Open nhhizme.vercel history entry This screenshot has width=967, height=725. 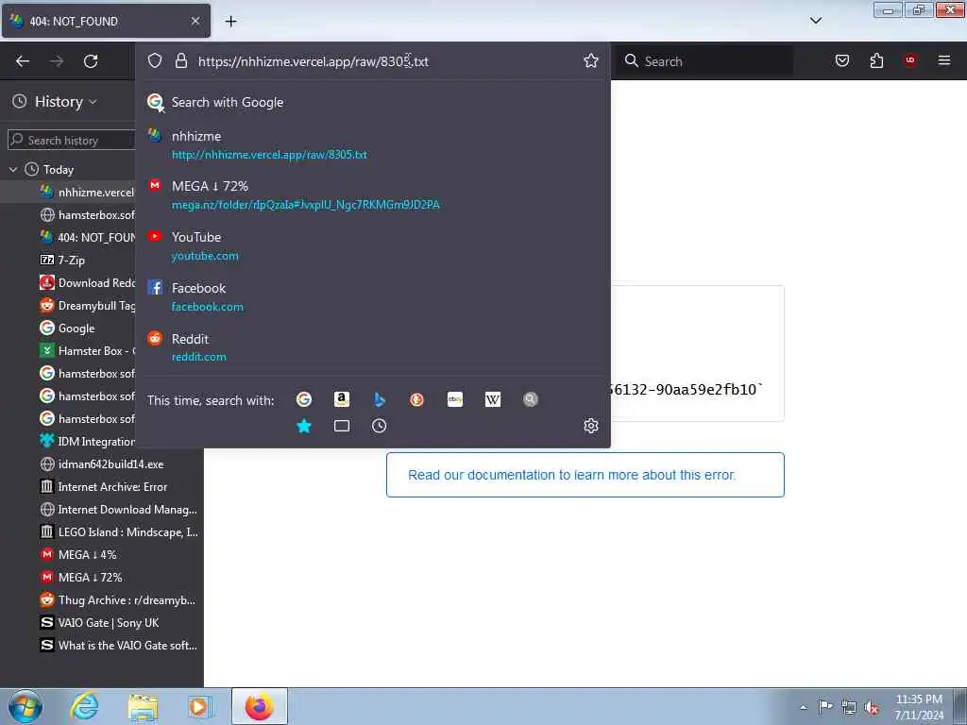click(87, 192)
